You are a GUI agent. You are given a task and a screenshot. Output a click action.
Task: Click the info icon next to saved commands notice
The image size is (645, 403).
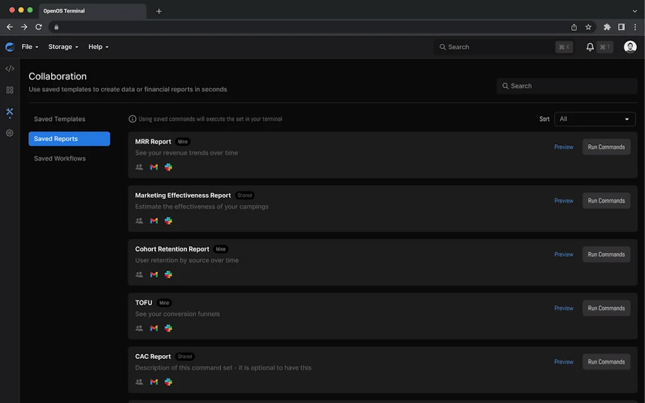132,118
